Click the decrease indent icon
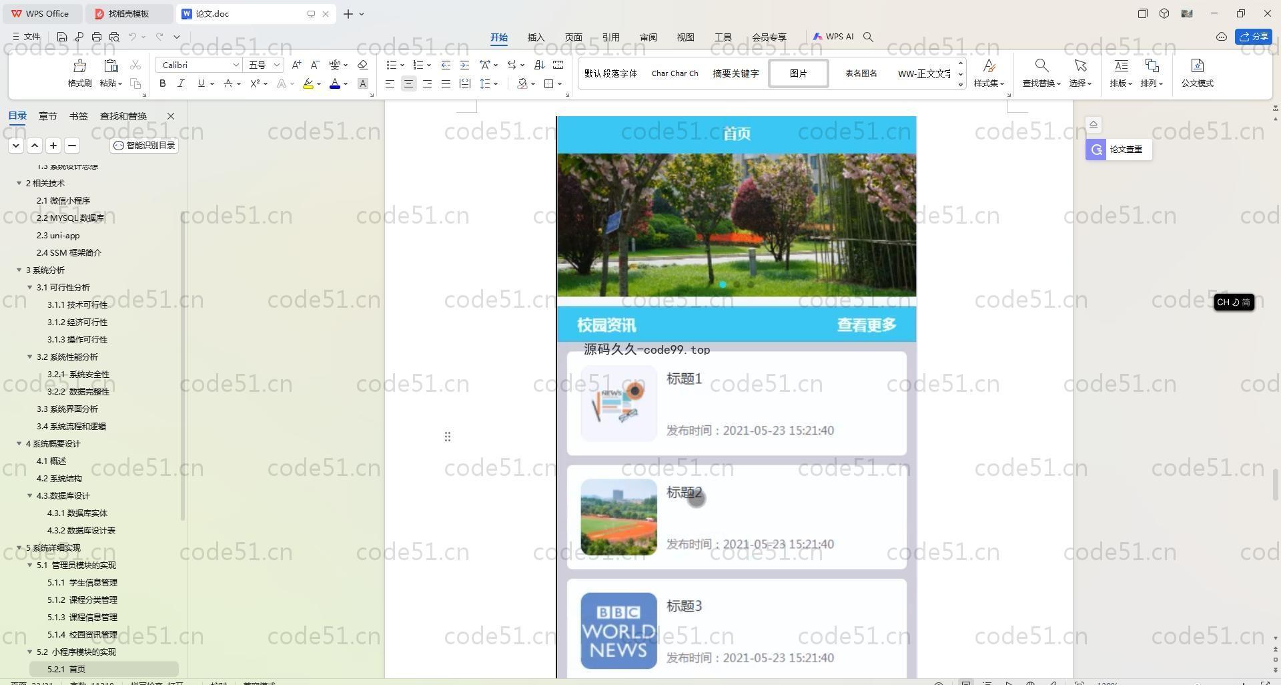1281x685 pixels. click(x=446, y=65)
